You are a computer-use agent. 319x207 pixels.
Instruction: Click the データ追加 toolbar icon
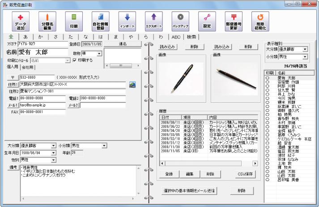(x=21, y=21)
